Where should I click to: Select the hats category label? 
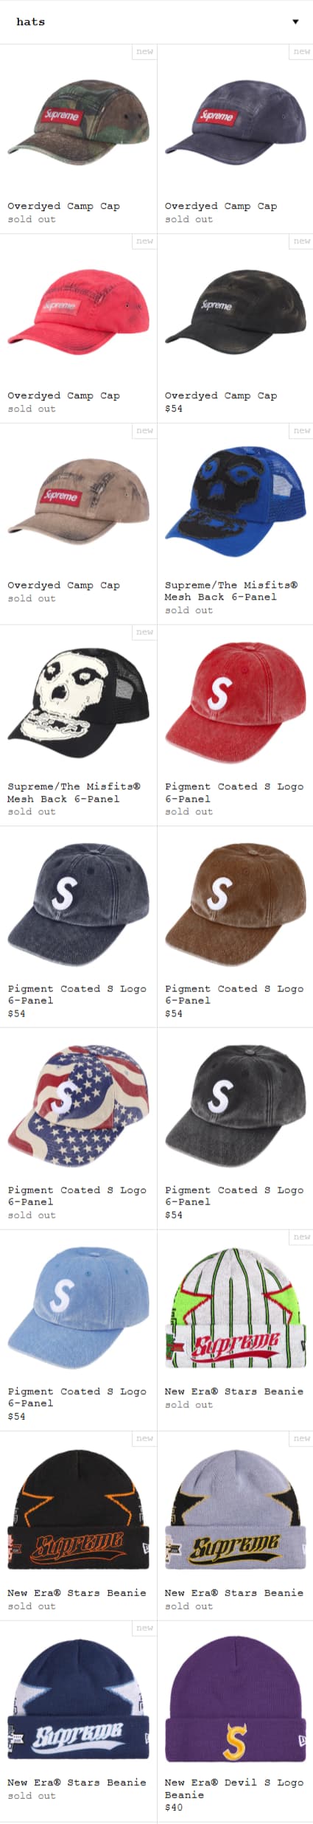point(30,22)
